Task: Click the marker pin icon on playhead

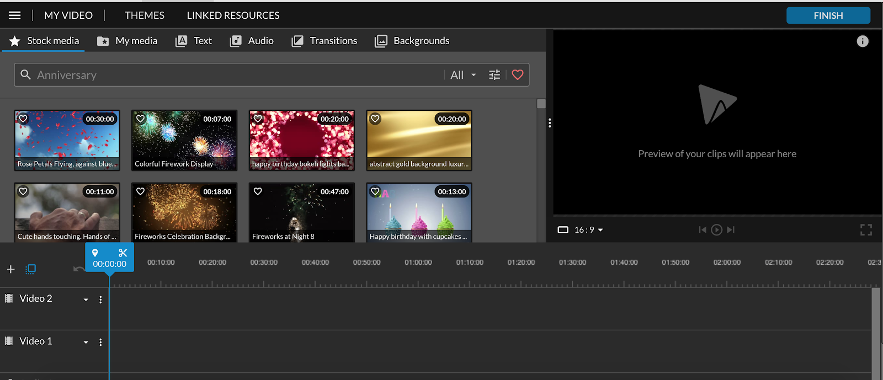Action: [x=95, y=253]
